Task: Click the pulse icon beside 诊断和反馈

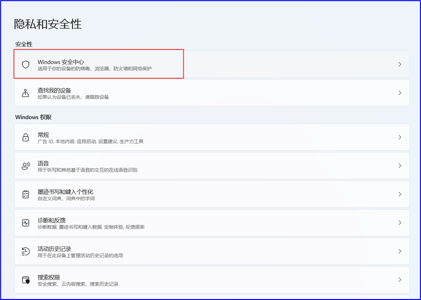Action: 26,223
